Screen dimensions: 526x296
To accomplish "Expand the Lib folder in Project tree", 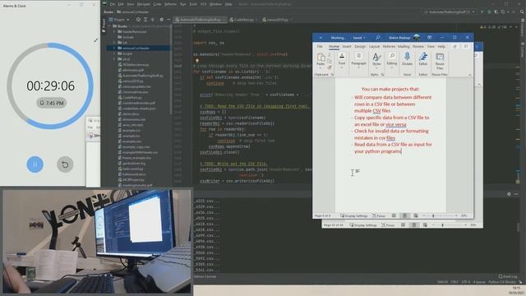I will coord(114,43).
